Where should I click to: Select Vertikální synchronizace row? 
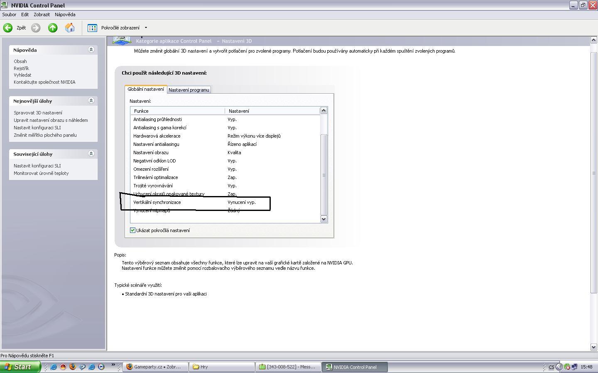225,202
